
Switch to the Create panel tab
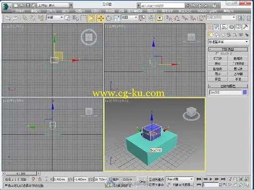(209, 27)
